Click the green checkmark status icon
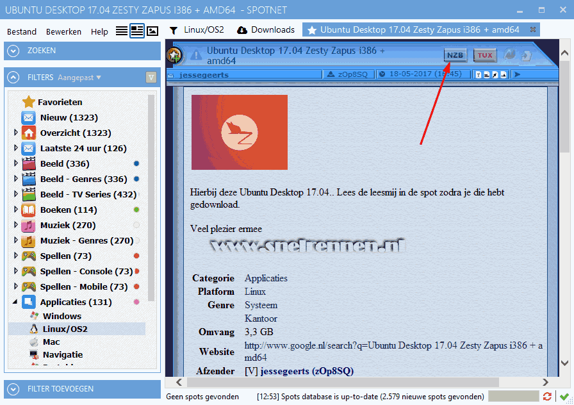 coord(564,396)
